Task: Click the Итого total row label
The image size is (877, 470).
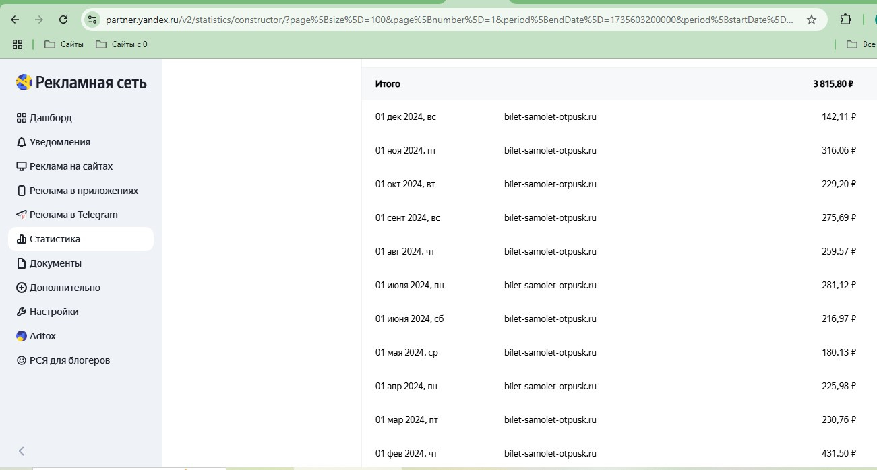Action: [x=388, y=84]
